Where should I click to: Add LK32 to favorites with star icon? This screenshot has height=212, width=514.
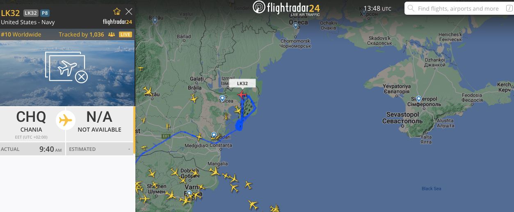pos(117,11)
